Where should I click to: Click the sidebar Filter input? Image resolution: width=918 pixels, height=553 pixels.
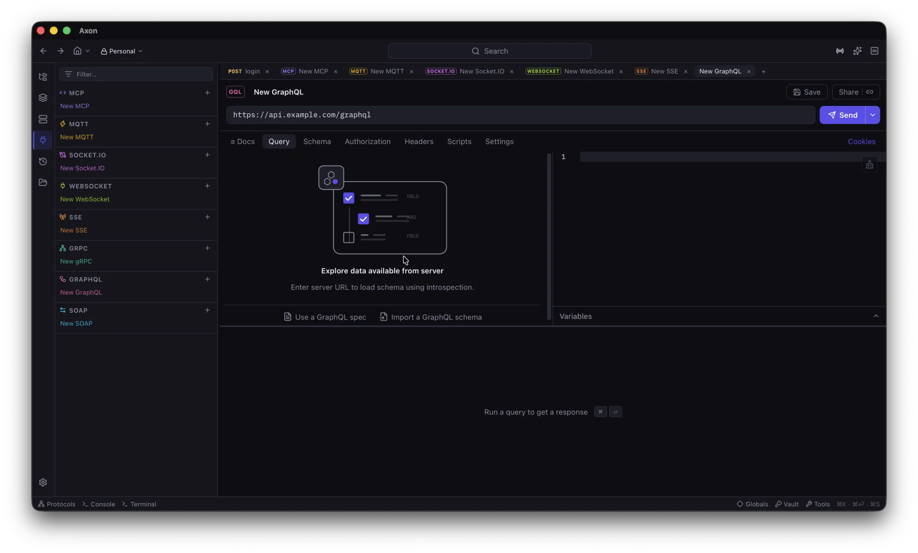click(136, 74)
